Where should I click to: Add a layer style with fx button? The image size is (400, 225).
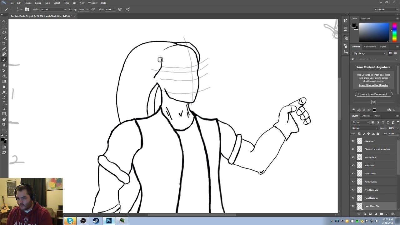(x=364, y=214)
